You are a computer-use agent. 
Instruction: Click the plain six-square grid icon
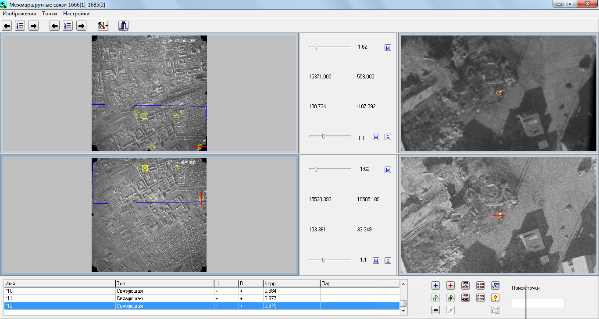(481, 298)
